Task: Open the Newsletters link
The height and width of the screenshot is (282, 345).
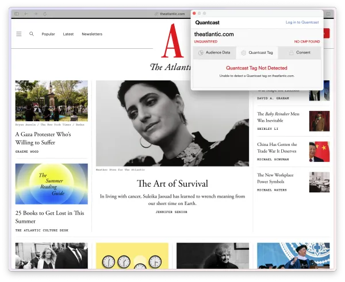Action: pyautogui.click(x=92, y=34)
